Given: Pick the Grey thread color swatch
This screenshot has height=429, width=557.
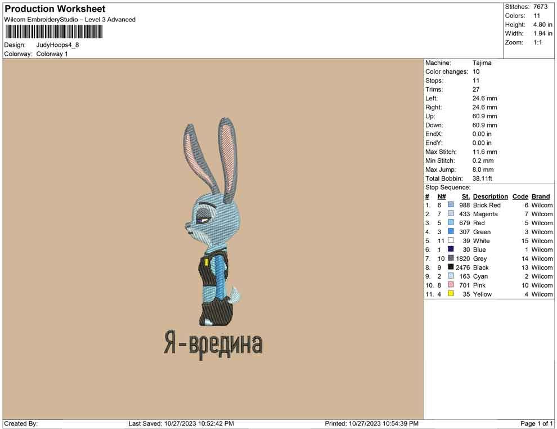Looking at the screenshot, I should pos(451,258).
